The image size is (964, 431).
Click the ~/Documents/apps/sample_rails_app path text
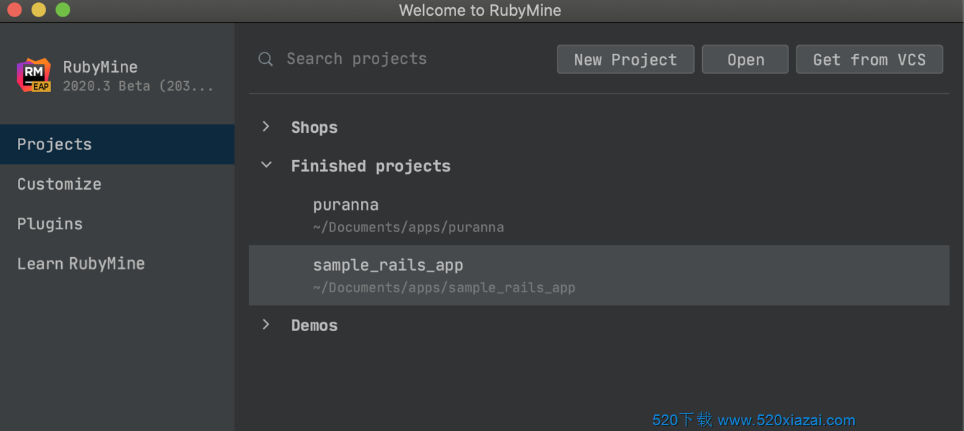[444, 288]
